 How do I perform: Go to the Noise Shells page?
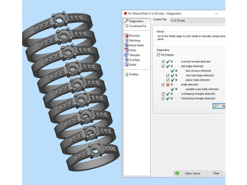coord(136,45)
